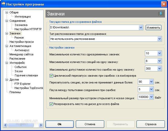Open the download folder path dropdown
The width and height of the screenshot is (168, 131).
[141, 28]
